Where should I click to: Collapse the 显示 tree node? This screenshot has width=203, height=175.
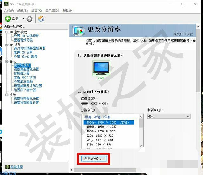(x=7, y=61)
